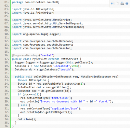Select the @SuppressWarnings("serial") annotation
Viewport: 130px width, 128px height.
coord(33,55)
